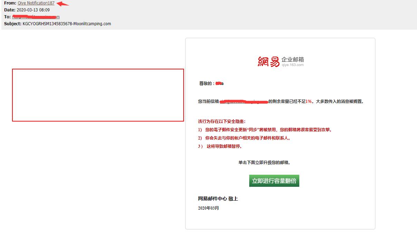
Task: Select the Subject line KGCYOGRHSM1345835678-Moonlitcamping.com
Action: [x=67, y=24]
